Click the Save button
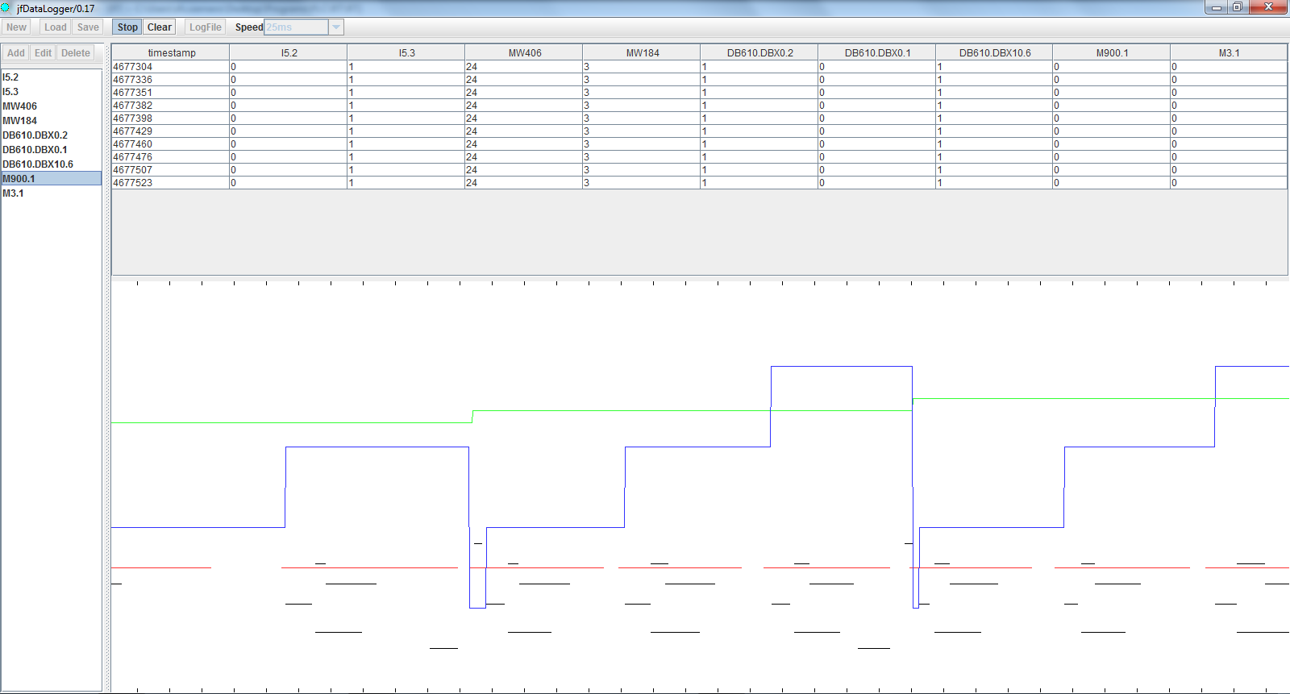The image size is (1290, 694). 88,27
